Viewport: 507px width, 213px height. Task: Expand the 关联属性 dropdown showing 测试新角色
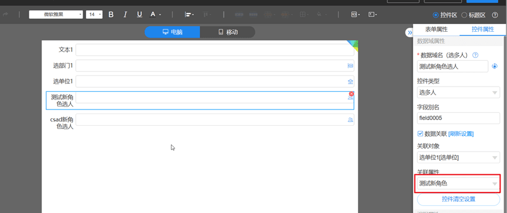click(458, 184)
